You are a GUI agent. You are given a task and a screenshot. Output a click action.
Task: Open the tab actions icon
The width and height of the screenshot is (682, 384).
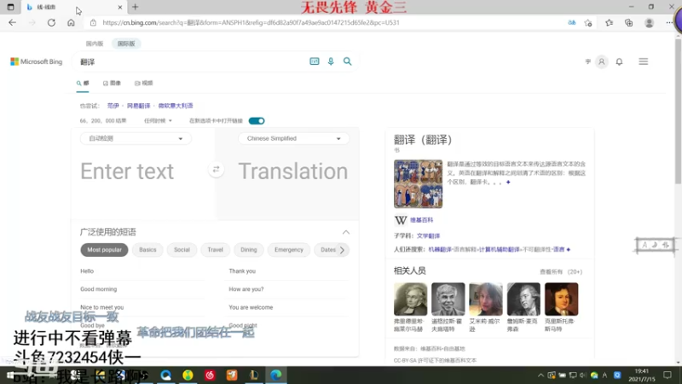click(x=10, y=7)
